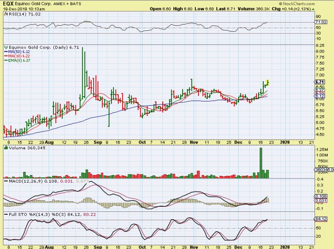The image size is (334, 249).
Task: Click the 8.25 price axis label
Action: (320, 46)
